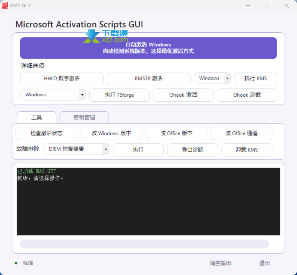Open the Windows dropdown beside 执行 TSforge
The height and width of the screenshot is (275, 297).
pos(53,94)
